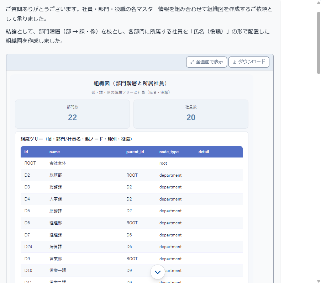Click the D6 parent_id in 清算課 row

point(129,247)
